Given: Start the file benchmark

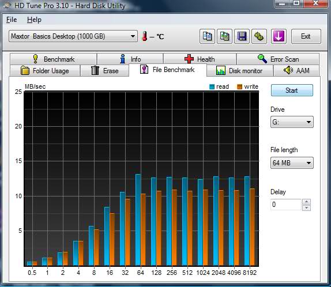Looking at the screenshot, I should pyautogui.click(x=292, y=90).
